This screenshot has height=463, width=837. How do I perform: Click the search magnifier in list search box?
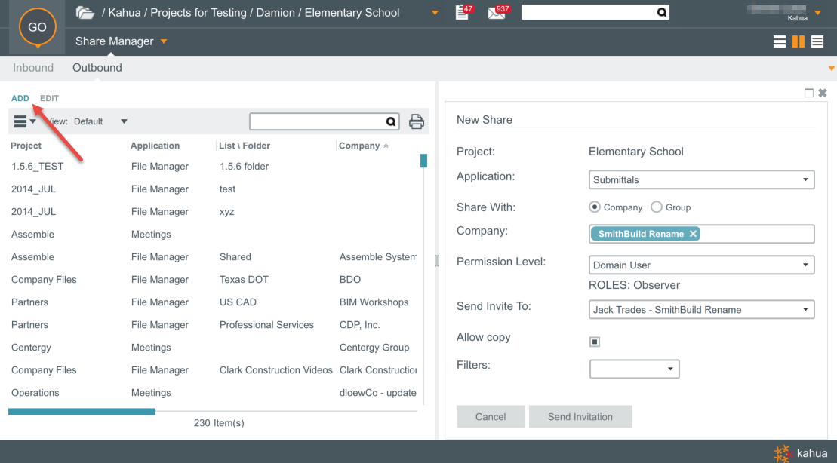tap(391, 121)
